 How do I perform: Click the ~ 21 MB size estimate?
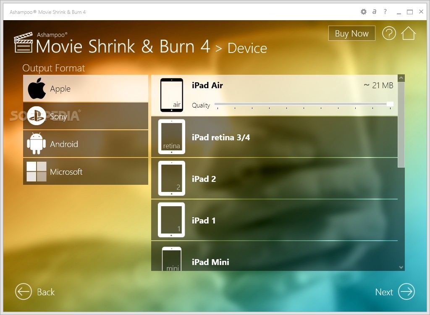point(378,85)
